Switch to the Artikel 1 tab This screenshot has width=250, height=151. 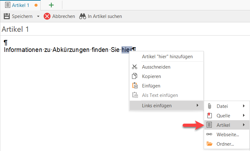point(20,5)
